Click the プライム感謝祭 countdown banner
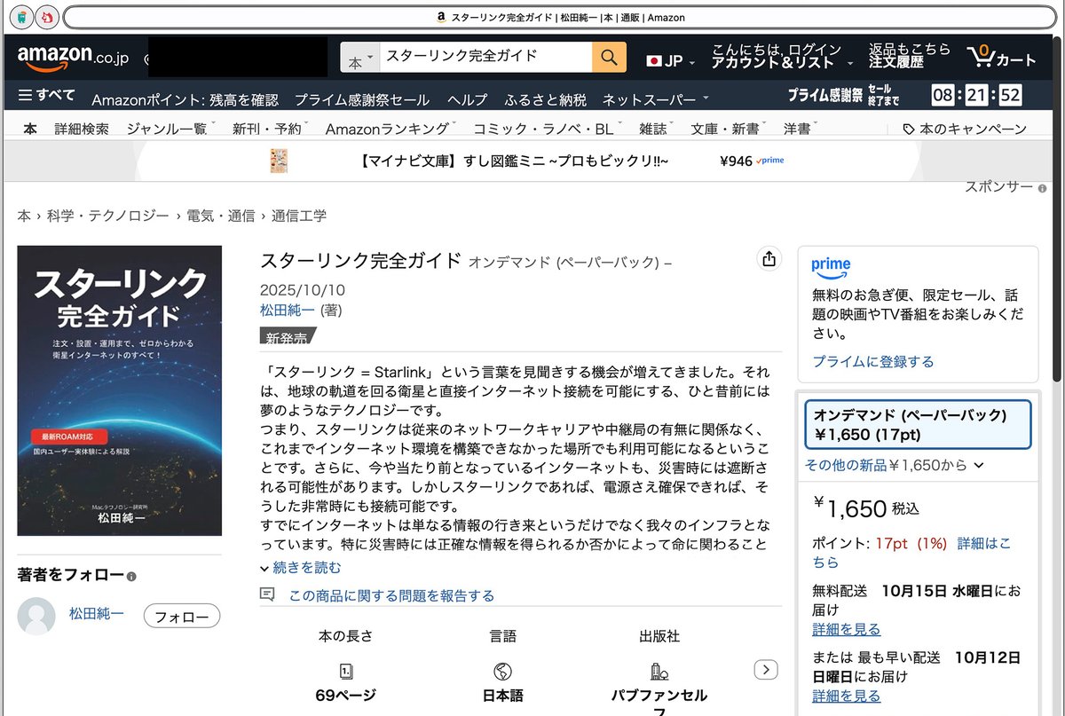Screen dimensions: 1065x716 [x=903, y=95]
